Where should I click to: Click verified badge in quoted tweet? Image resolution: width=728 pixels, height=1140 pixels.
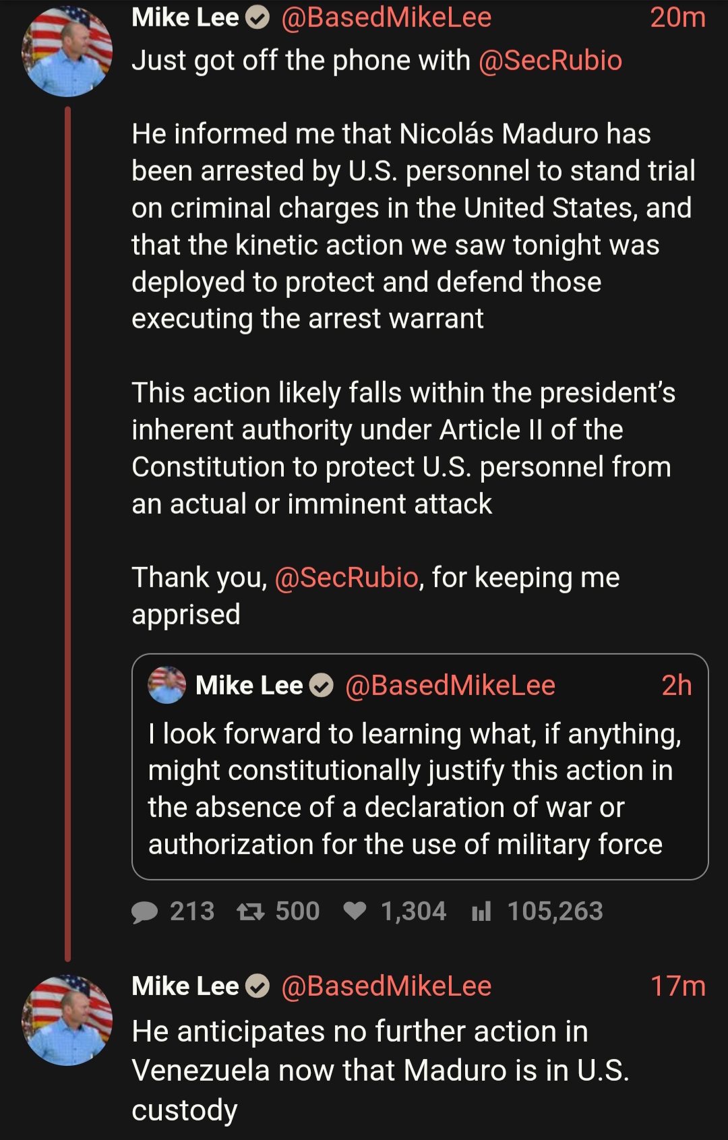click(322, 686)
